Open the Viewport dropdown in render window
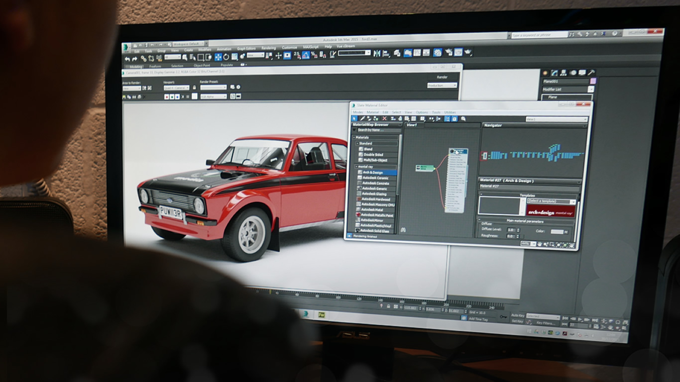Screen dimensions: 680x382 click(176, 88)
